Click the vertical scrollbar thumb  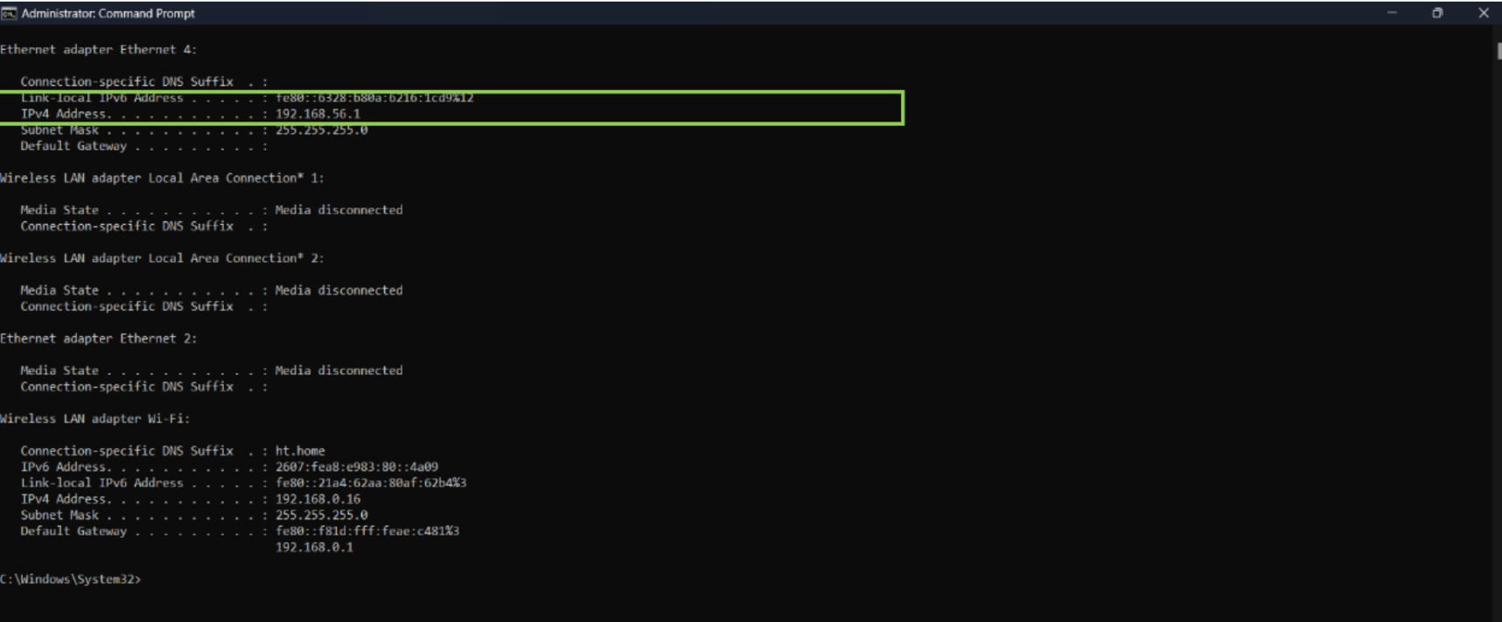coord(1499,51)
